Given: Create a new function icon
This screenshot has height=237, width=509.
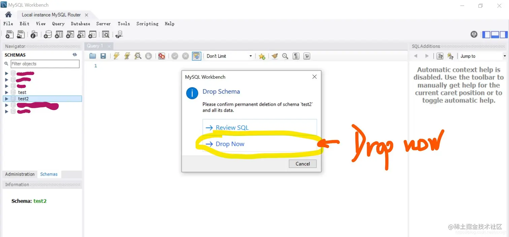Looking at the screenshot, I should [x=92, y=34].
